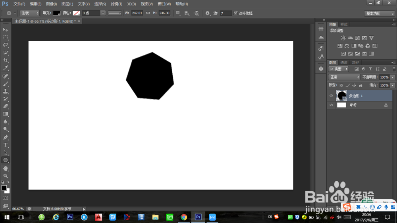The image size is (397, 223).
Task: Open polygon options gear icon
Action: tap(207, 13)
